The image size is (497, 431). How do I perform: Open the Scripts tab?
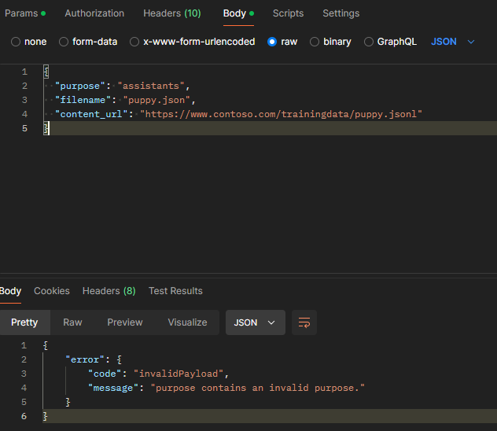[x=288, y=13]
